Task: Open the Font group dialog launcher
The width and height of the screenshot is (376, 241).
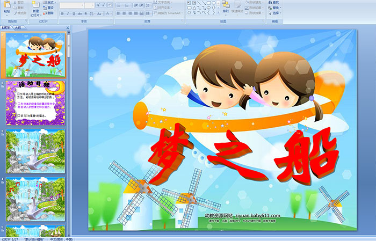Action: point(112,21)
